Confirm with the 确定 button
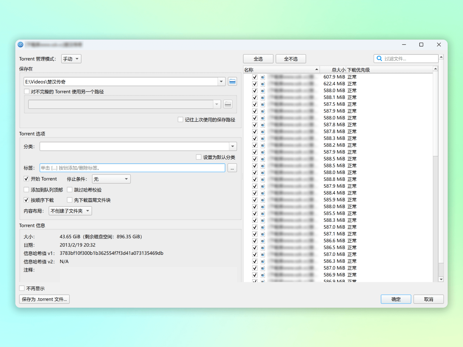463x347 pixels. tap(396, 299)
